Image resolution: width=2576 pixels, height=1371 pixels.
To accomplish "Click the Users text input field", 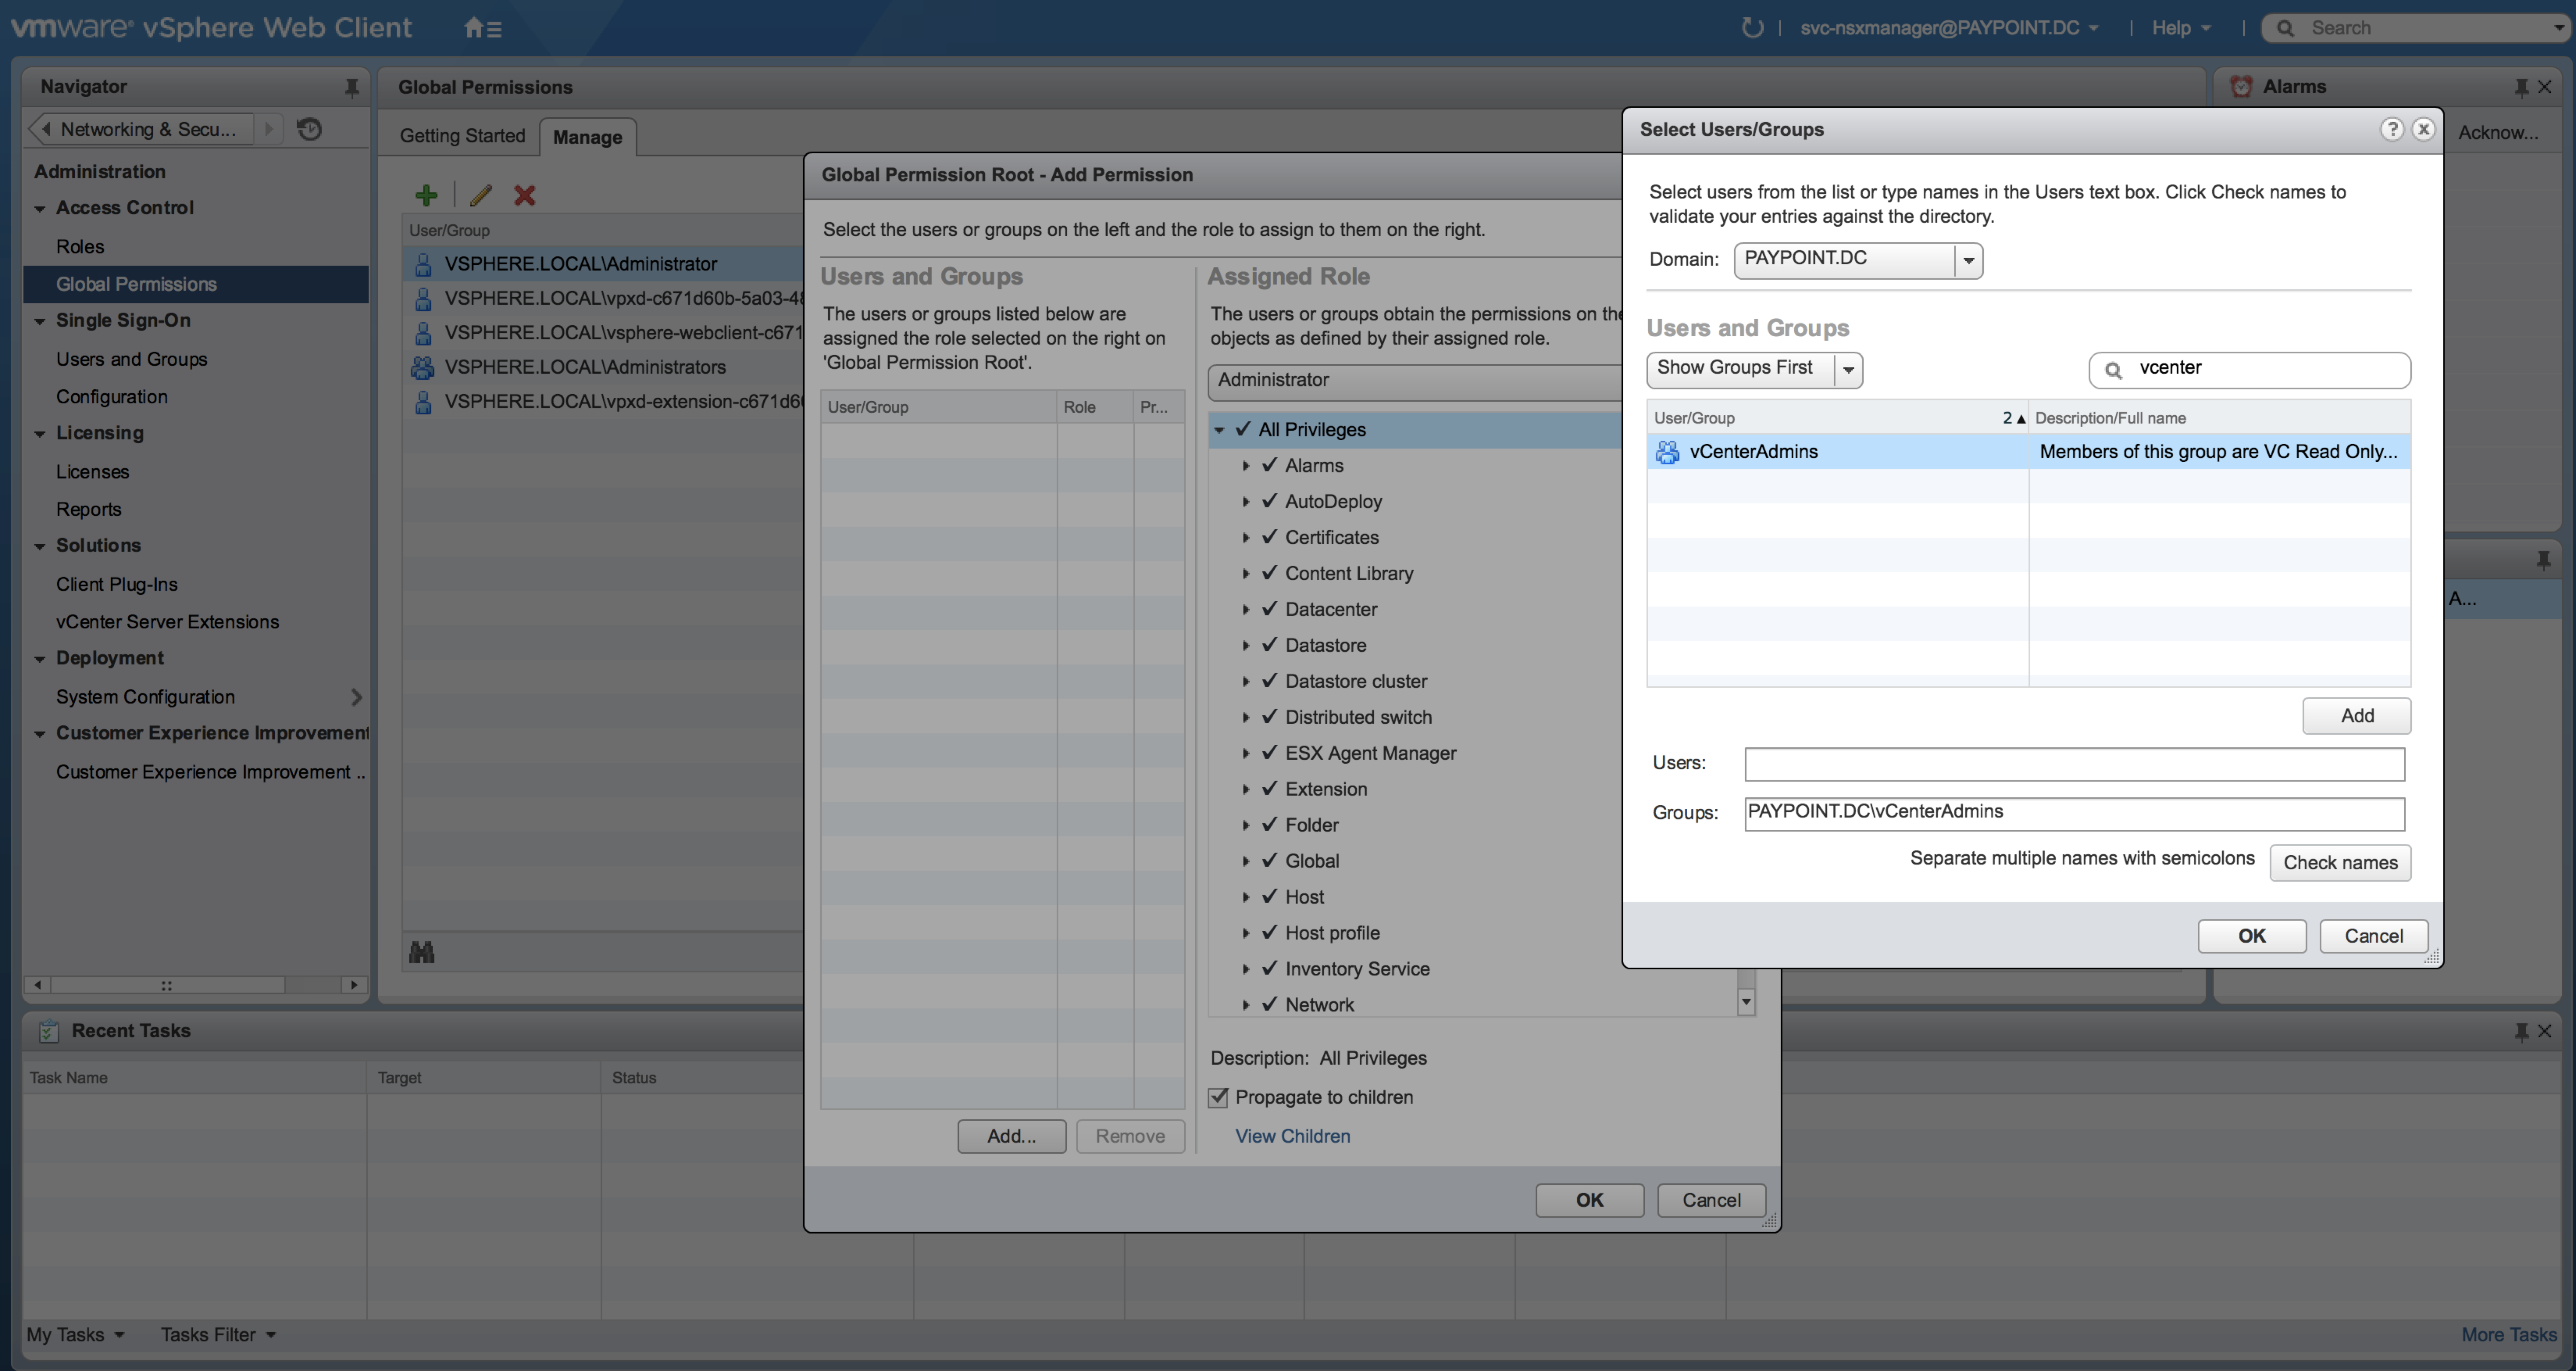I will tap(2074, 764).
